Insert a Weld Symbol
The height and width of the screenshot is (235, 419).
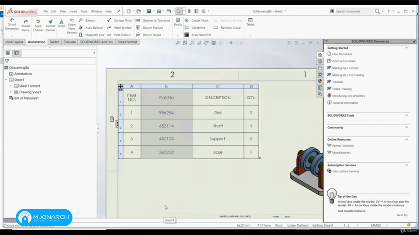tap(119, 28)
